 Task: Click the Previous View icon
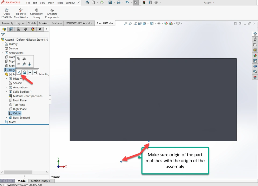[x=135, y=23]
